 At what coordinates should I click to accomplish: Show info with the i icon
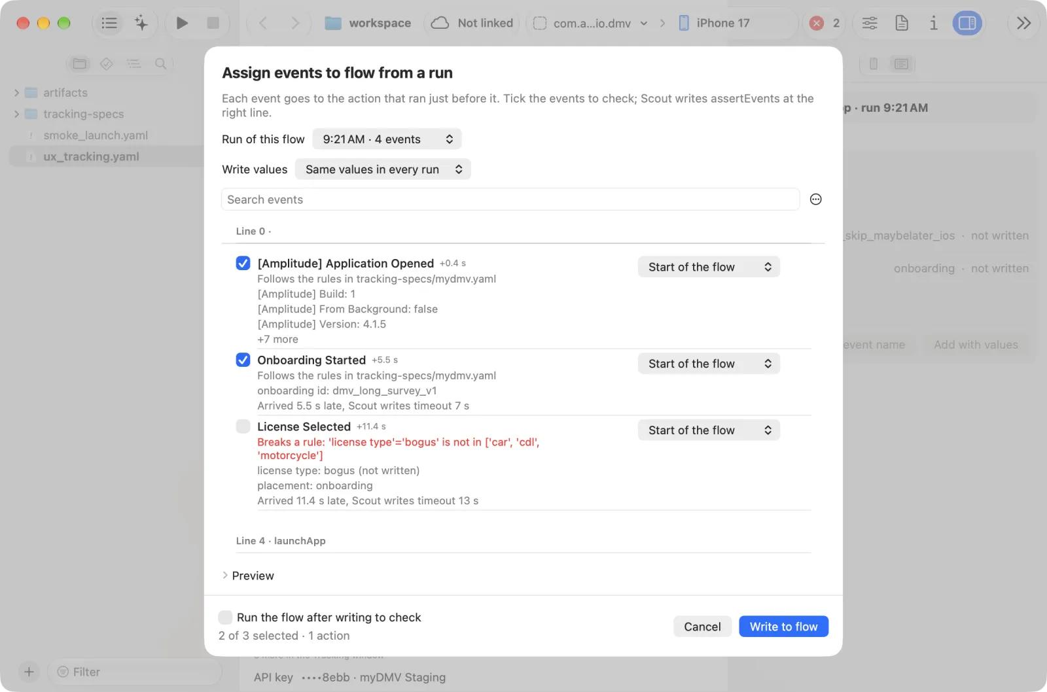pos(934,24)
